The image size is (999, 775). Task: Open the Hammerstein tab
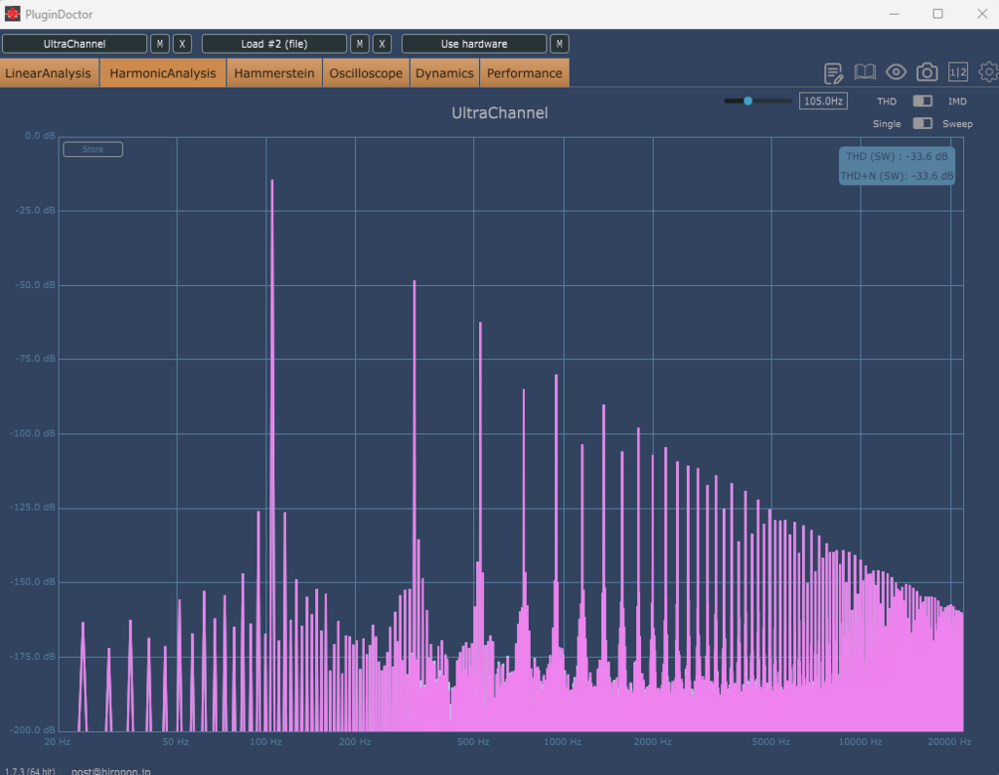(274, 72)
